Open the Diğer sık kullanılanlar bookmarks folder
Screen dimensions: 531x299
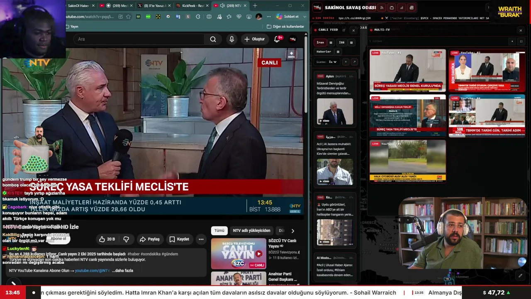tap(285, 27)
